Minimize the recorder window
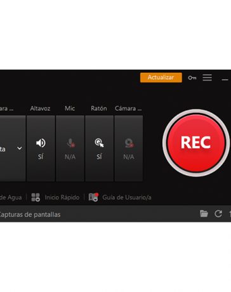The image size is (231, 292). pos(225,79)
